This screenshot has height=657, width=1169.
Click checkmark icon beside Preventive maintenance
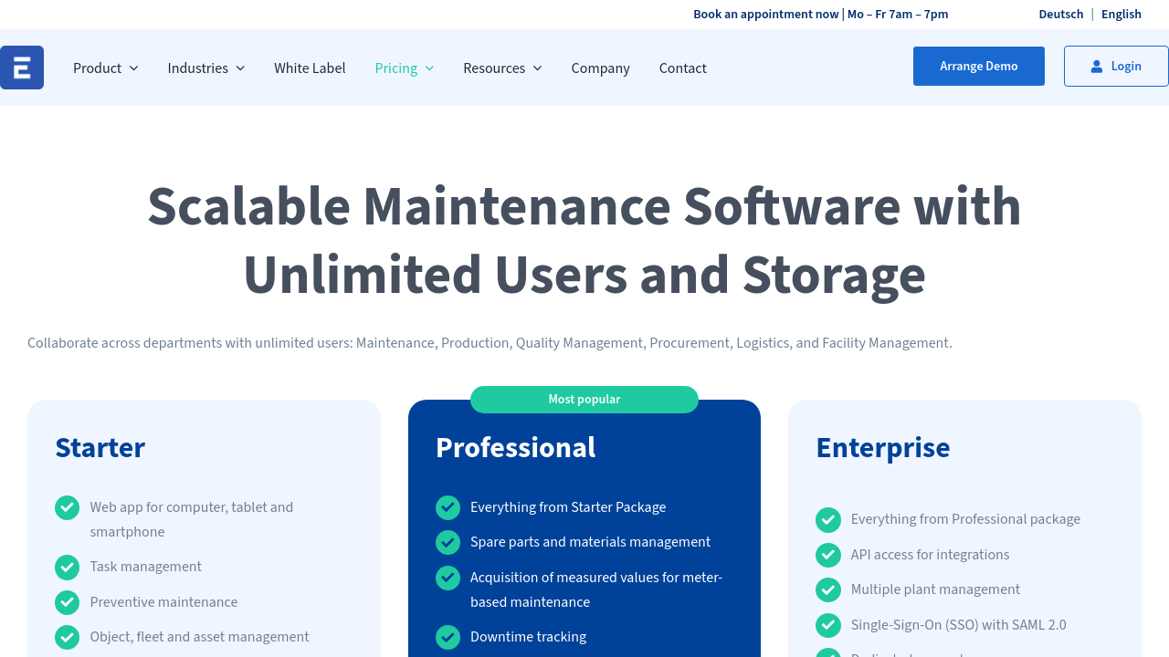(67, 602)
